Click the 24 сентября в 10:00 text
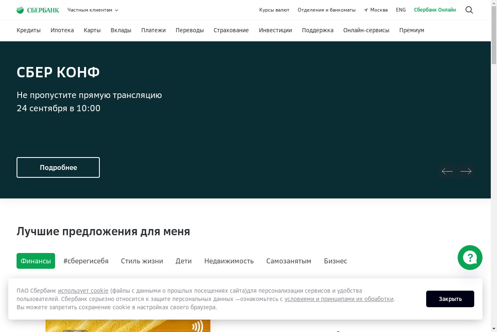 point(58,108)
